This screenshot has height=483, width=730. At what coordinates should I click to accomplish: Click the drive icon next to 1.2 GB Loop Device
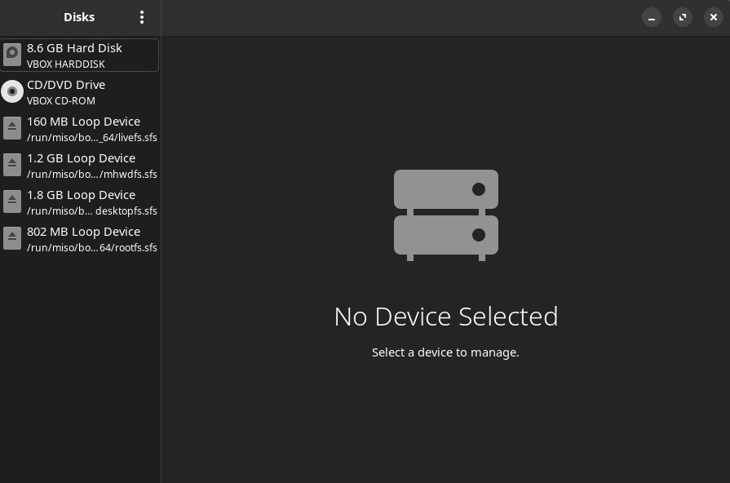coord(12,165)
